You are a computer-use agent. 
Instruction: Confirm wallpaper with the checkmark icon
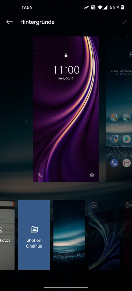[x=124, y=22]
